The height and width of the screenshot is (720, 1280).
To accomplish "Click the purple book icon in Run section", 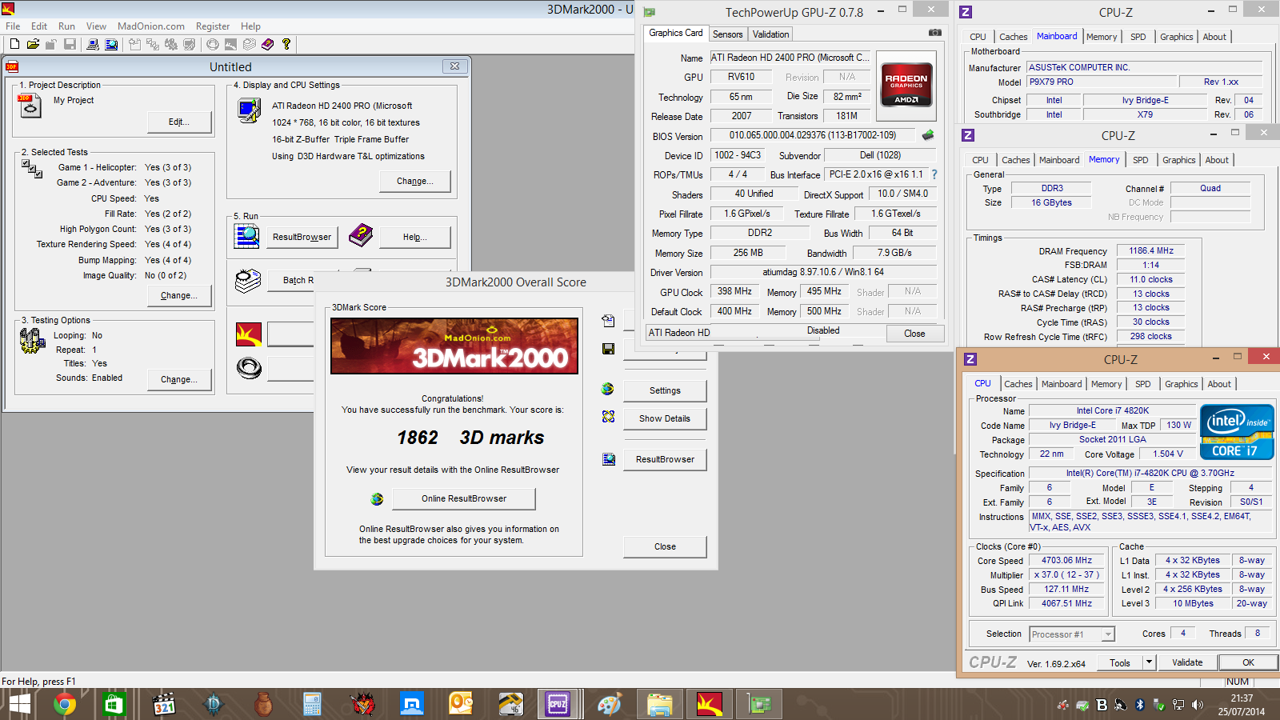I will pos(361,235).
